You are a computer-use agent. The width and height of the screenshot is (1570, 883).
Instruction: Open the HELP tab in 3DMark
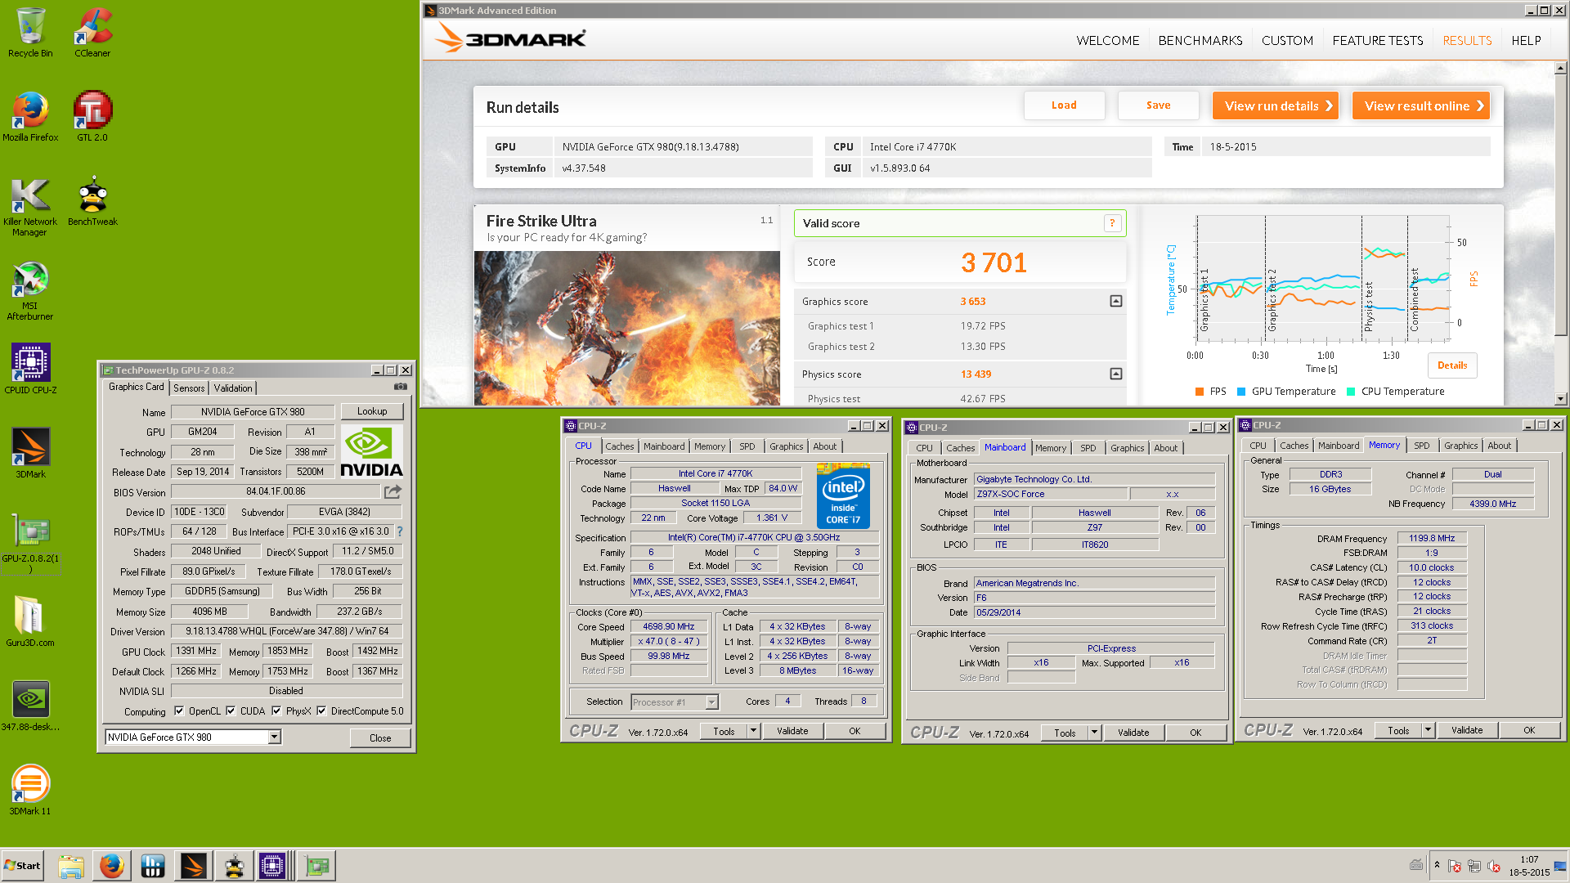click(1526, 40)
